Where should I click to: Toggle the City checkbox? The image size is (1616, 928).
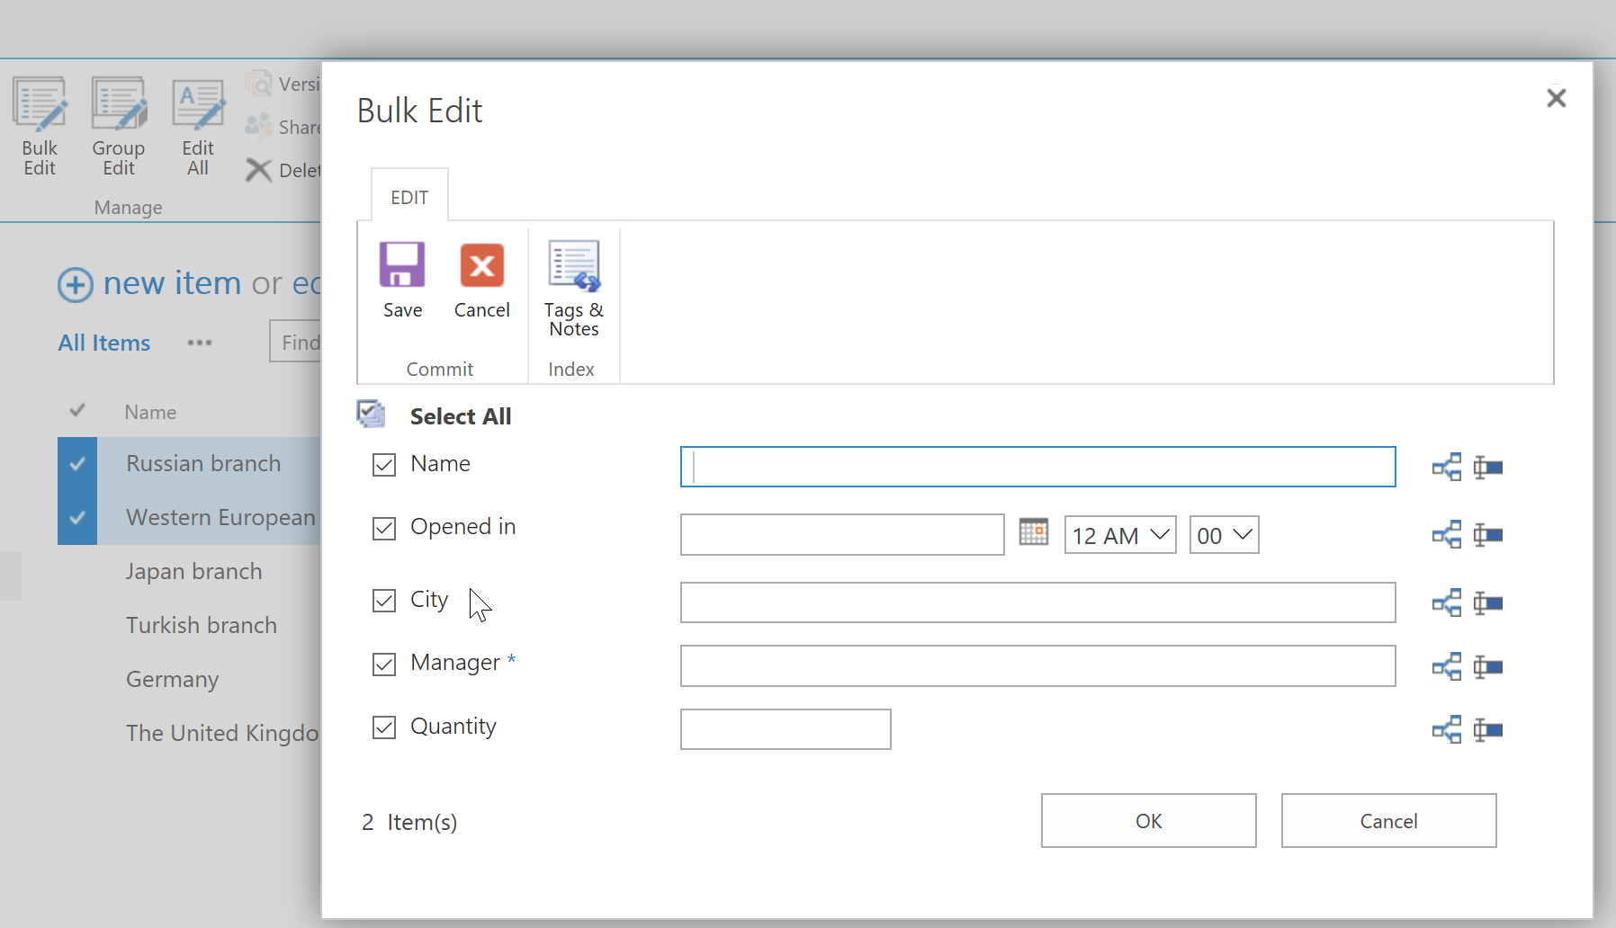point(384,601)
